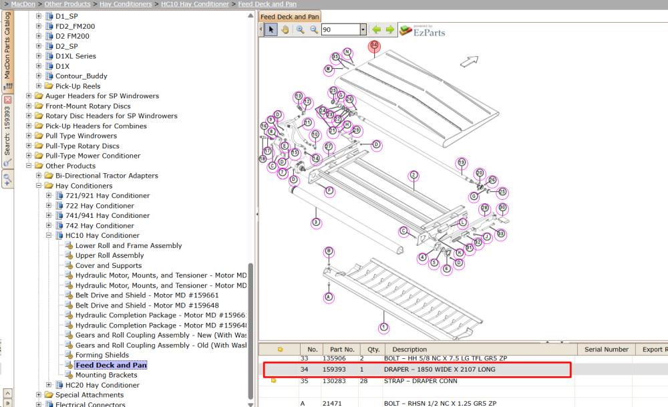Expand the D1_SP tree node

tap(39, 16)
